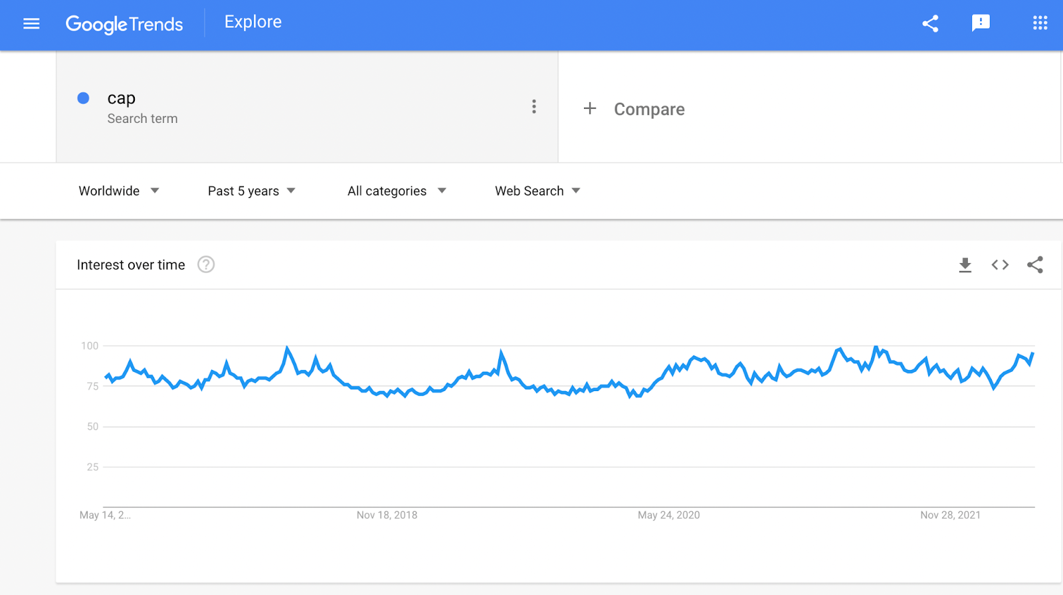Expand the Worldwide region dropdown
The height and width of the screenshot is (595, 1063).
click(x=119, y=191)
